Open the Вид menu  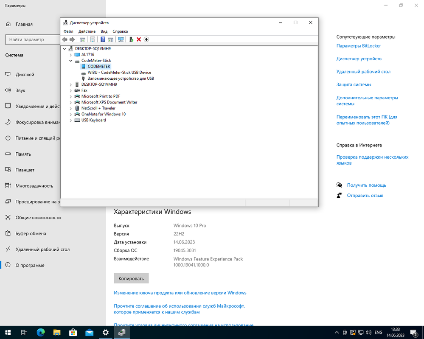click(104, 31)
